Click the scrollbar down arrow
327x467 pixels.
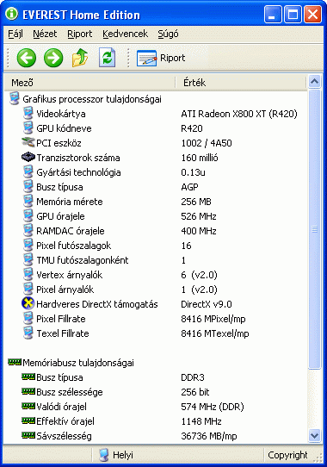pyautogui.click(x=314, y=436)
